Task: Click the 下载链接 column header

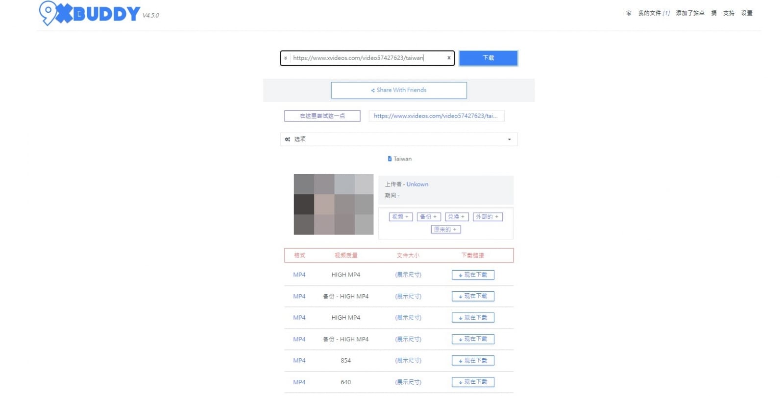Action: click(x=473, y=256)
